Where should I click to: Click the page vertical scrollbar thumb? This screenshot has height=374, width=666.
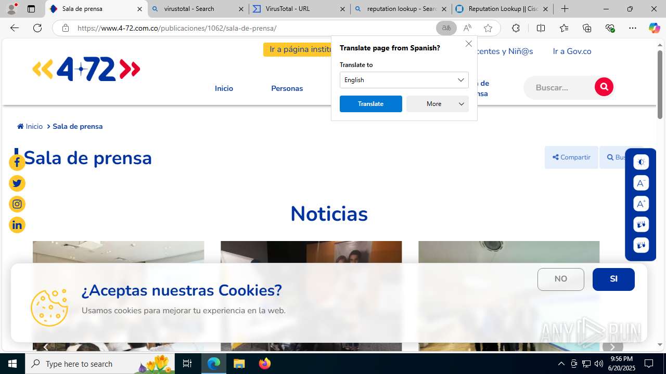click(660, 85)
